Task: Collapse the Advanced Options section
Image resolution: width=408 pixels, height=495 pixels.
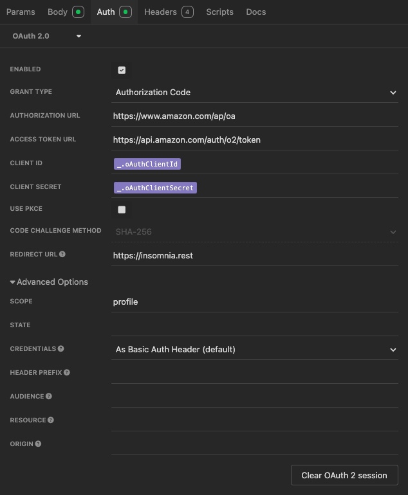Action: tap(49, 282)
